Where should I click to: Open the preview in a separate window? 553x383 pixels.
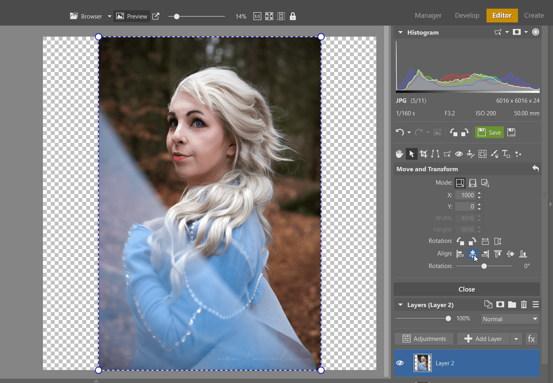tap(156, 16)
